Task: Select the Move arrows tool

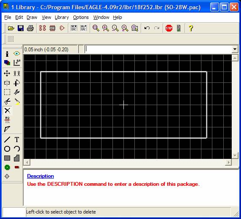Action: (7, 74)
